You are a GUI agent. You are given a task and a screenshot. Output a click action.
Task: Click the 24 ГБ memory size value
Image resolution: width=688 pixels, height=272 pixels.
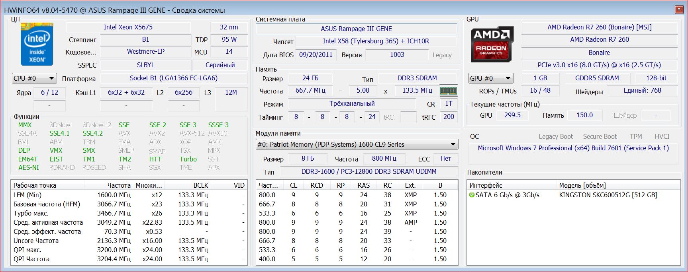(x=310, y=78)
